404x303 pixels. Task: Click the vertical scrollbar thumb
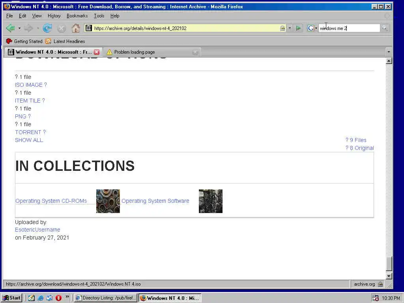point(389,264)
